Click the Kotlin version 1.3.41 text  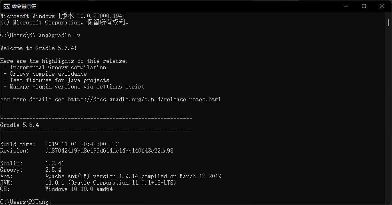coord(55,163)
